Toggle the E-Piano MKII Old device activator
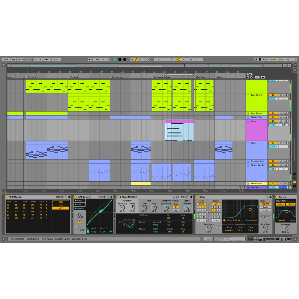 coord(118,197)
